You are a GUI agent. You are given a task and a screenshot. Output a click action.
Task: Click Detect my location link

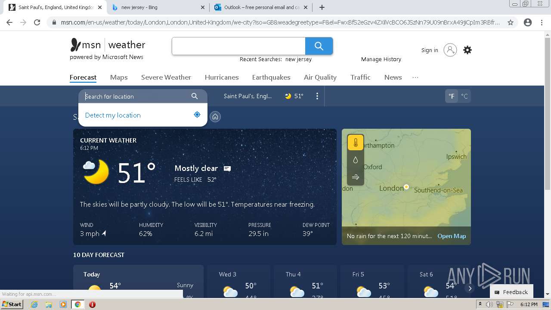(113, 115)
